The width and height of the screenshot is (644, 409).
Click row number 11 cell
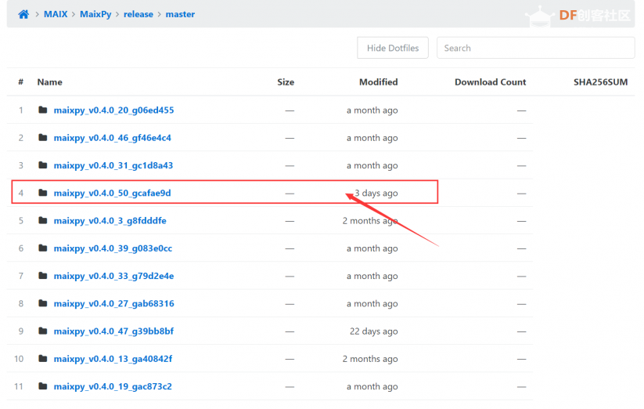point(19,386)
